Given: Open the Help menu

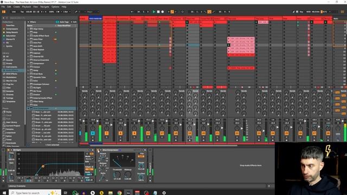Looking at the screenshot, I should pyautogui.click(x=64, y=7).
